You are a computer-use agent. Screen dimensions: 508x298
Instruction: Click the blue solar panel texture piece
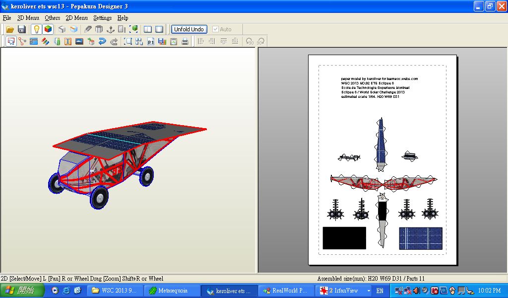421,238
